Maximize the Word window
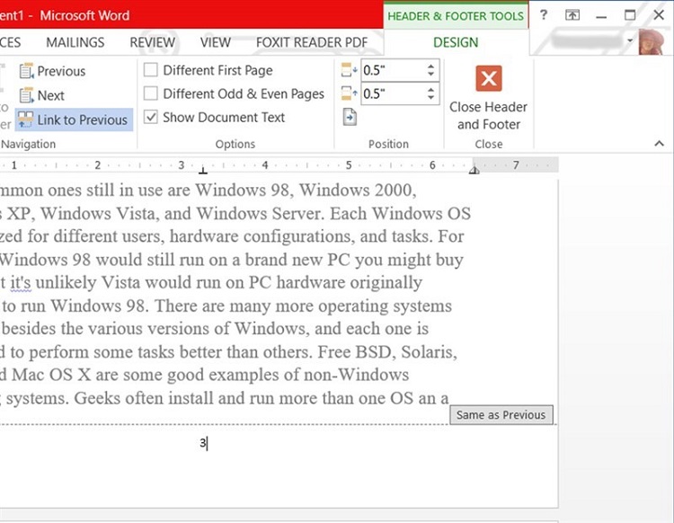 pos(630,15)
